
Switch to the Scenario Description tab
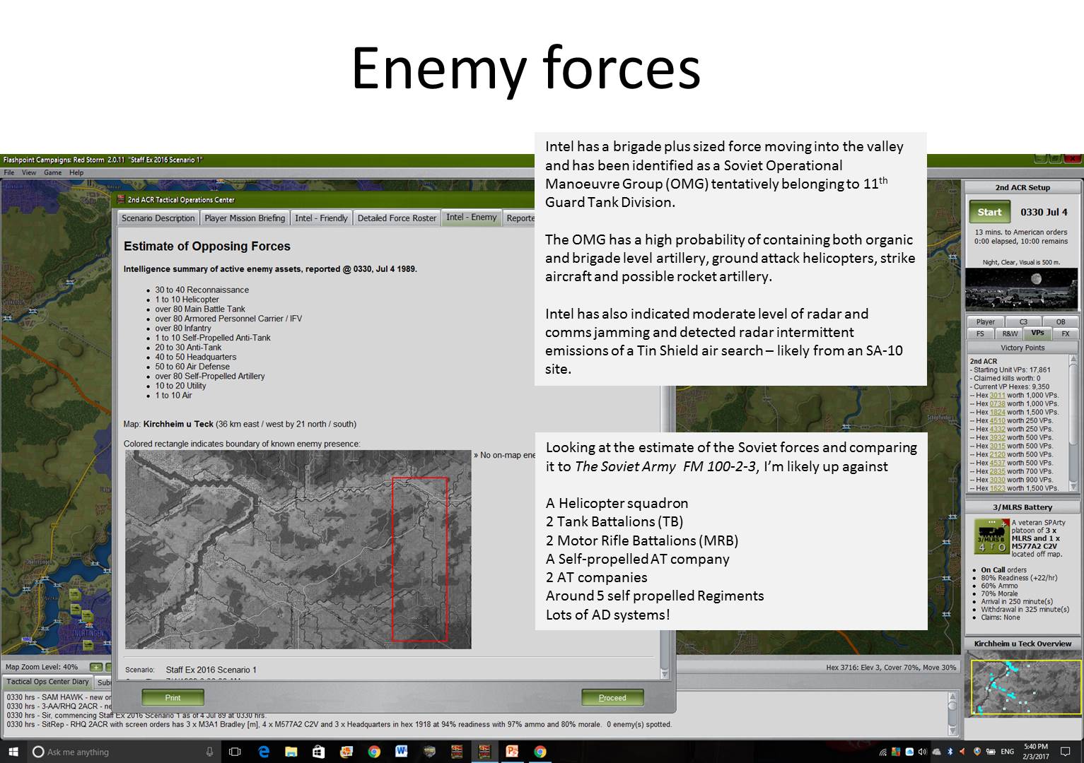tap(158, 218)
